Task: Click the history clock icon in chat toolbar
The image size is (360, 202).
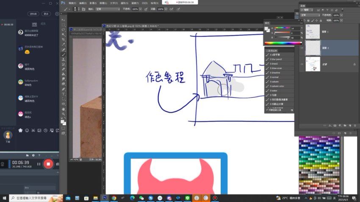Action: [x=45, y=131]
